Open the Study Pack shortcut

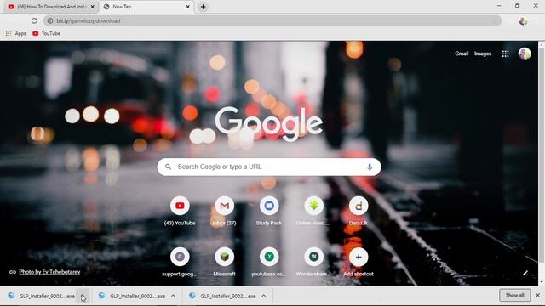pos(269,212)
